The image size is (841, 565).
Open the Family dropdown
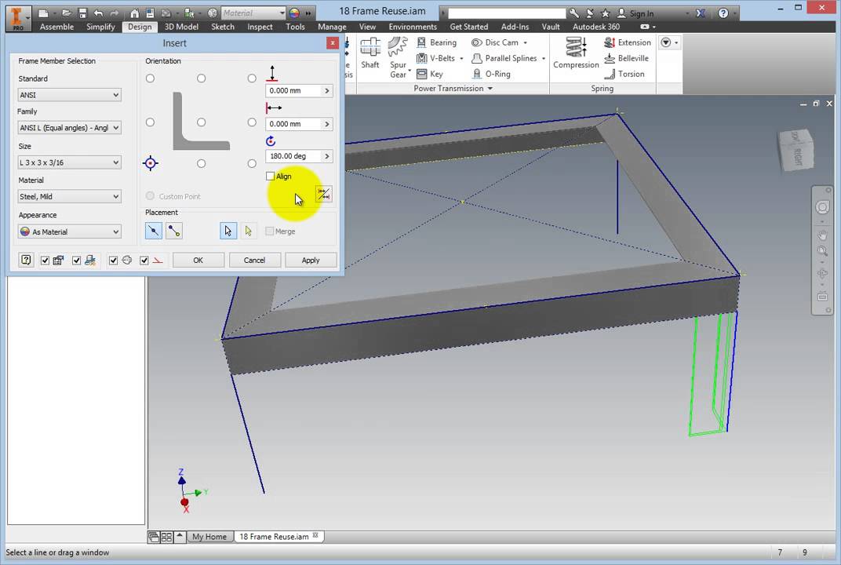(69, 128)
